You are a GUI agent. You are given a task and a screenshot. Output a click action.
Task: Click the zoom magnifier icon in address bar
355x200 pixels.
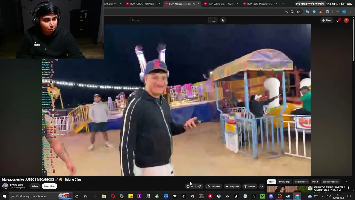(x=286, y=12)
